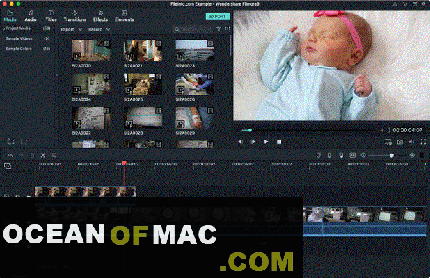Open the Media tab
This screenshot has height=278, width=430.
[10, 16]
